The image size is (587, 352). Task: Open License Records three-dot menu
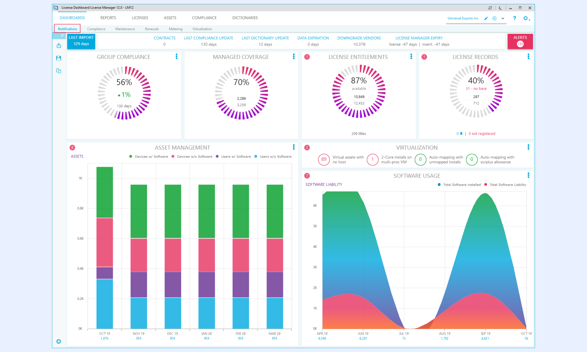528,56
